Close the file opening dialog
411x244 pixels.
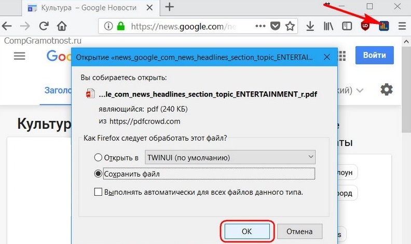(x=327, y=57)
